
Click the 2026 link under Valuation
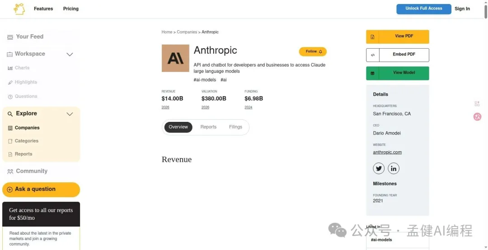[x=205, y=107]
